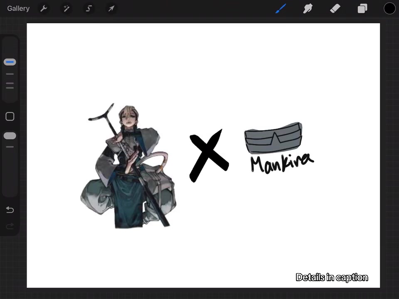Select the Eraser tool
The width and height of the screenshot is (399, 299).
pos(335,8)
